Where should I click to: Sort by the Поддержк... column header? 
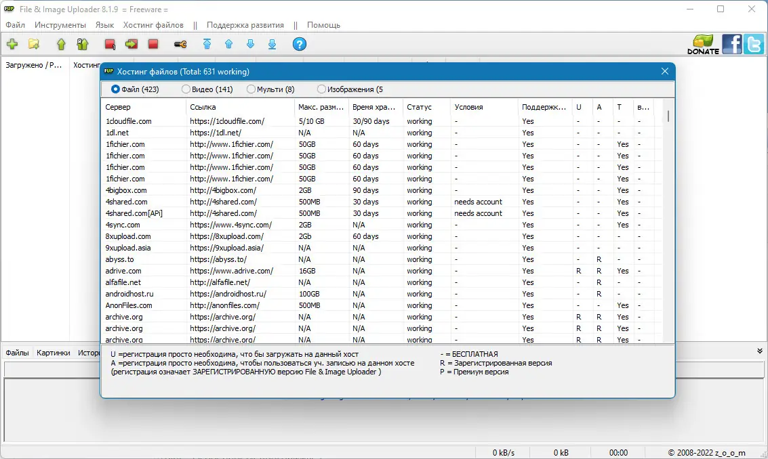[x=545, y=107]
